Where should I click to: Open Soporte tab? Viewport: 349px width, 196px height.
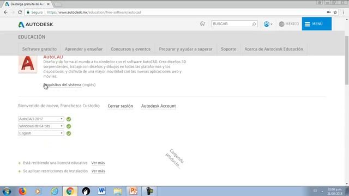[228, 49]
